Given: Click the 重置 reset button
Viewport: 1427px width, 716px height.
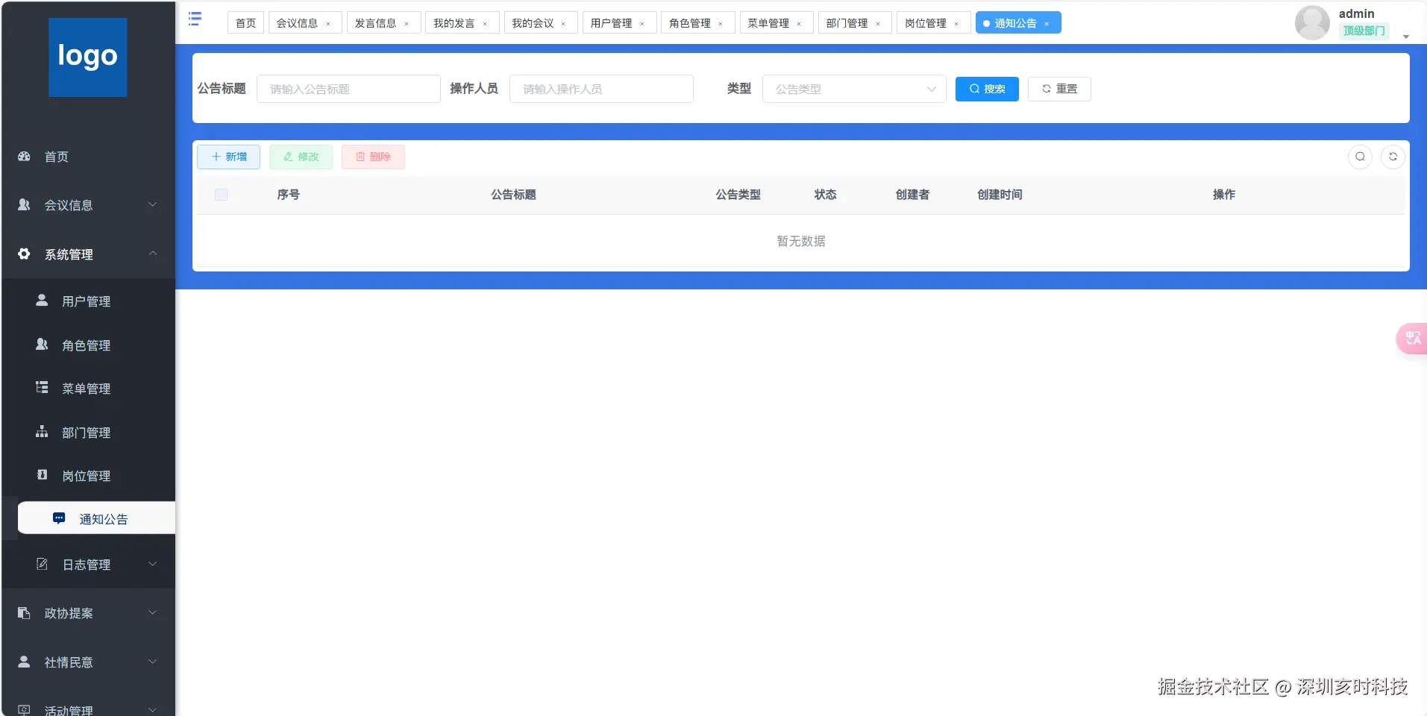Looking at the screenshot, I should point(1059,89).
